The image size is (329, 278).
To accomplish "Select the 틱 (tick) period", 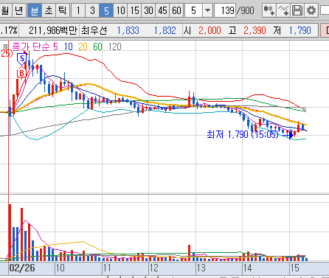I will 62,10.
